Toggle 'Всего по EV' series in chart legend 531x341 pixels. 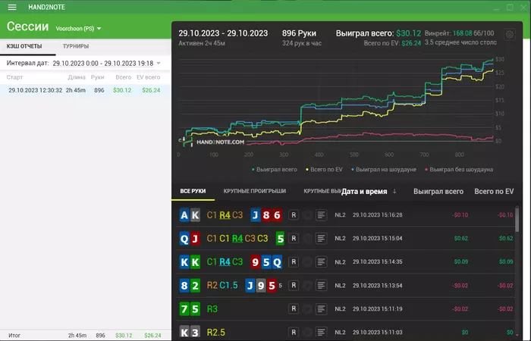coord(325,170)
